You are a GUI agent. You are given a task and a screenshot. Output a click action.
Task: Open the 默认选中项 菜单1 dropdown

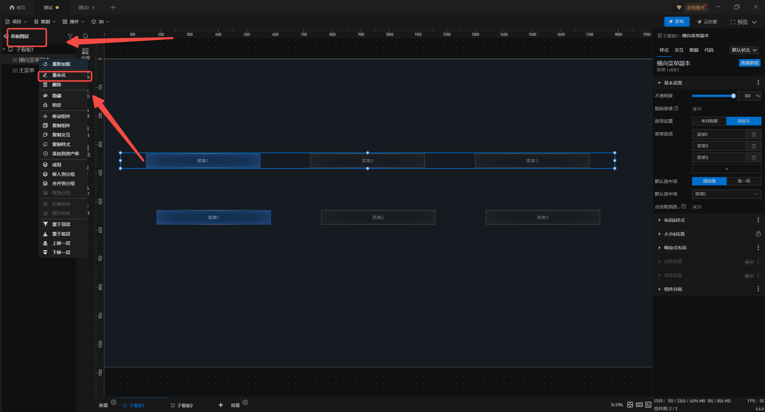click(x=726, y=194)
